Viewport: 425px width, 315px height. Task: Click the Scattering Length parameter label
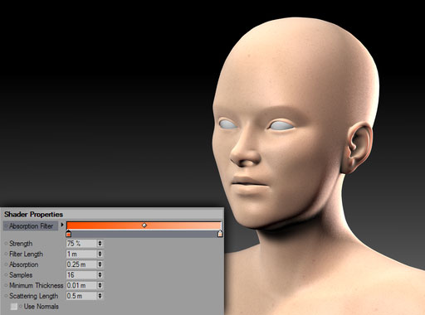(34, 296)
